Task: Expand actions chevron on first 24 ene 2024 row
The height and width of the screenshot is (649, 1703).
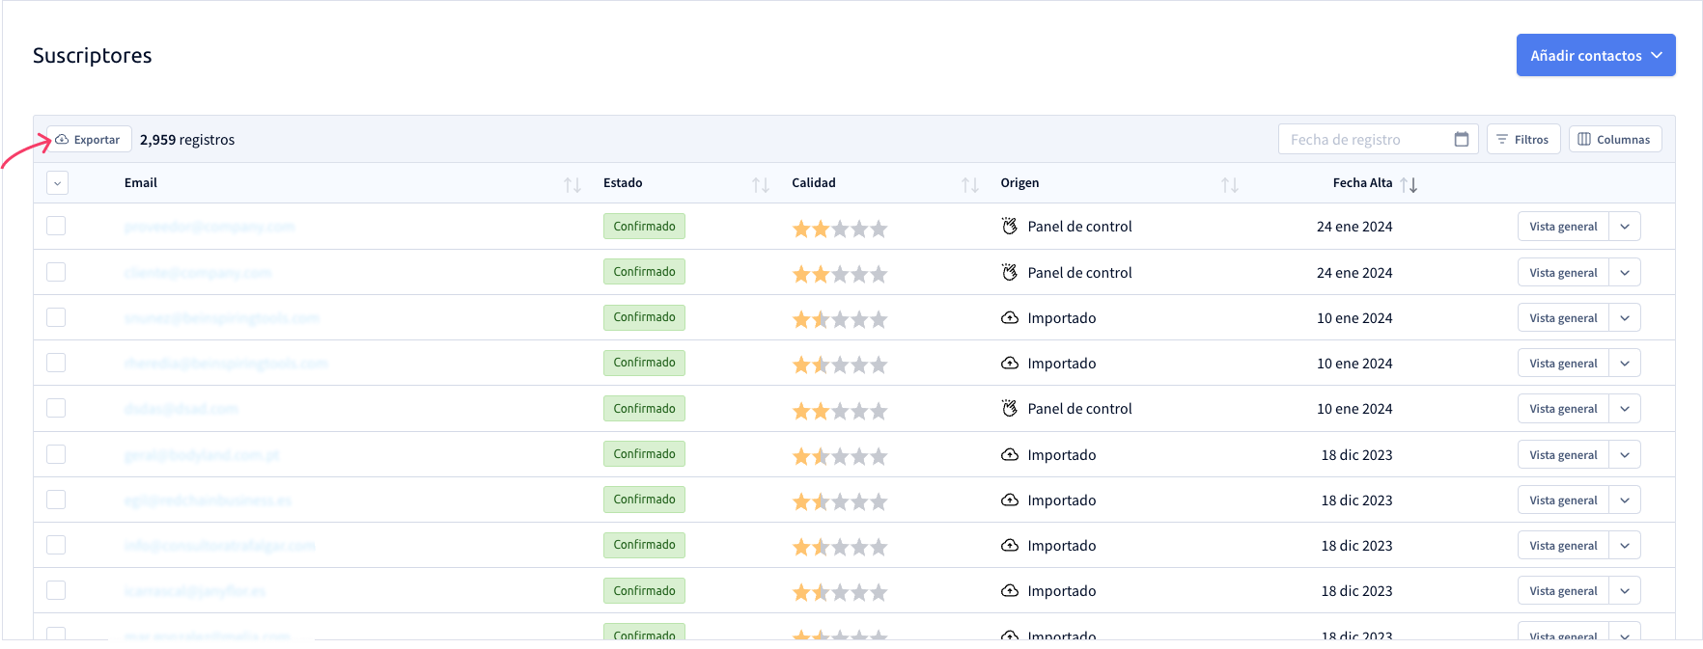Action: 1625,227
